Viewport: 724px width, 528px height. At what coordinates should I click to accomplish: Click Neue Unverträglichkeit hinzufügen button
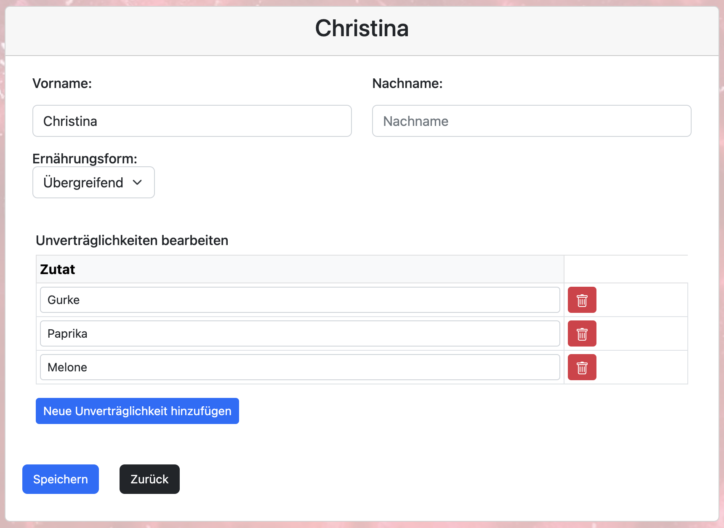point(137,411)
